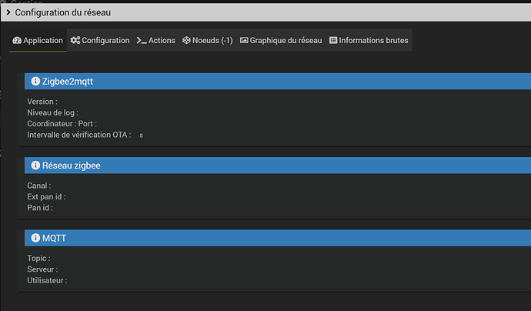531x311 pixels.
Task: Collapse the Configuration du réseau chevron
Action: click(x=7, y=12)
